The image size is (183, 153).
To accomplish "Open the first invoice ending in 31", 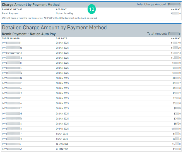I will 11,43.
